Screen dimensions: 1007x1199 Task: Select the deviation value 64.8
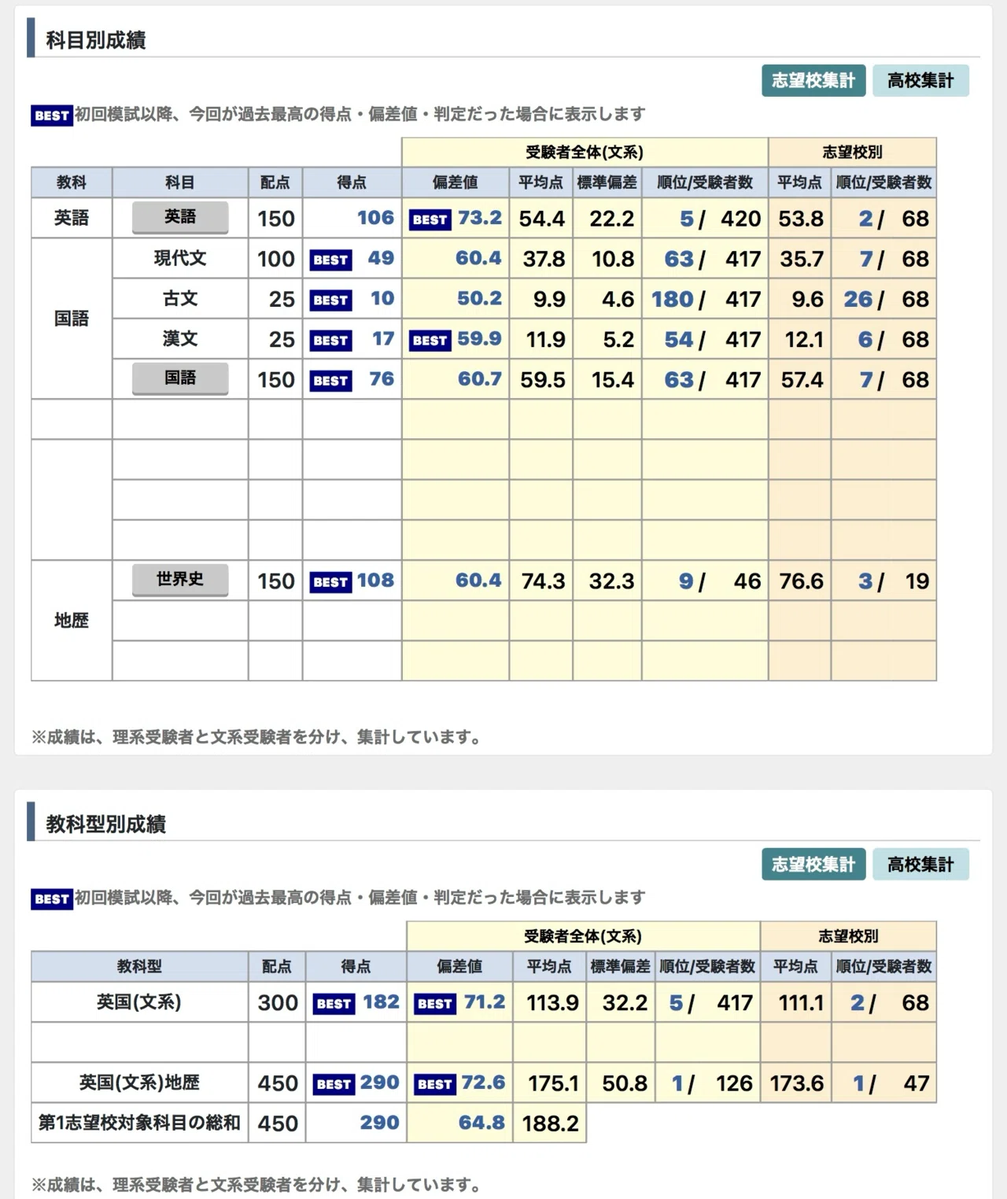481,1123
